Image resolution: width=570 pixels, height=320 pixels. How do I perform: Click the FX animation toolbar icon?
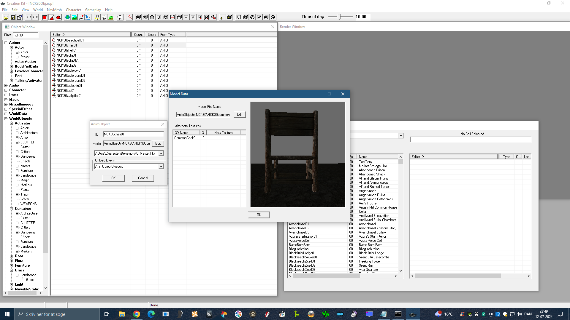(x=88, y=17)
